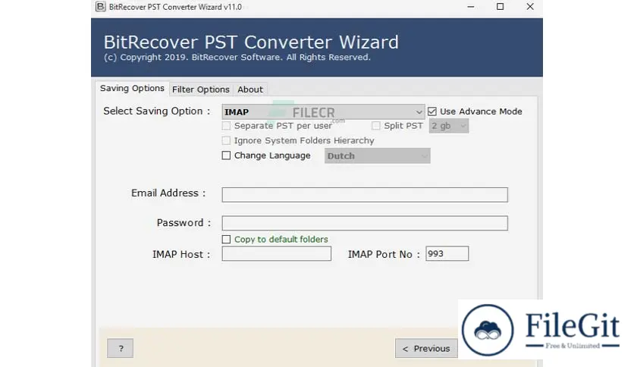Image resolution: width=634 pixels, height=367 pixels.
Task: Open the About tab
Action: (250, 89)
